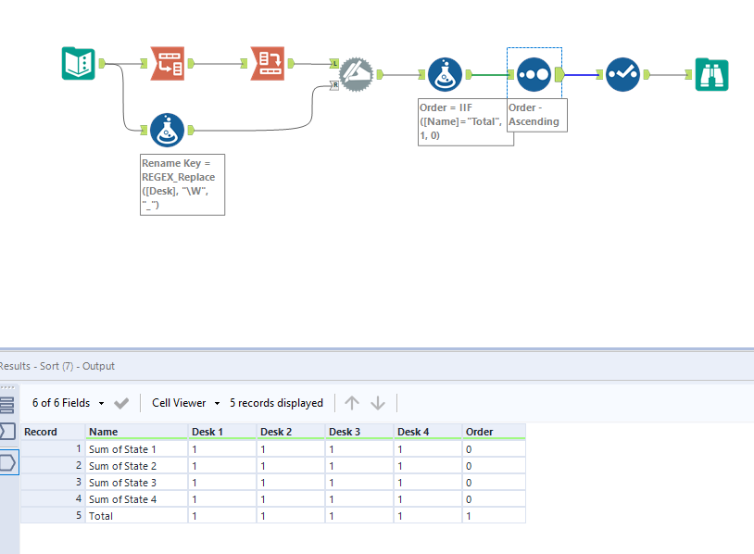Click the 'Order - Ascending' annotation box
This screenshot has width=754, height=554.
coord(535,113)
